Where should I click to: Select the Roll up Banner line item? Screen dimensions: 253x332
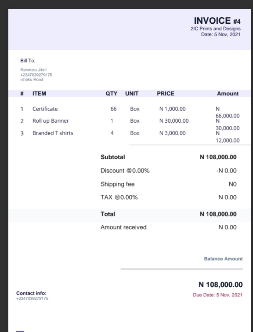[x=51, y=120]
